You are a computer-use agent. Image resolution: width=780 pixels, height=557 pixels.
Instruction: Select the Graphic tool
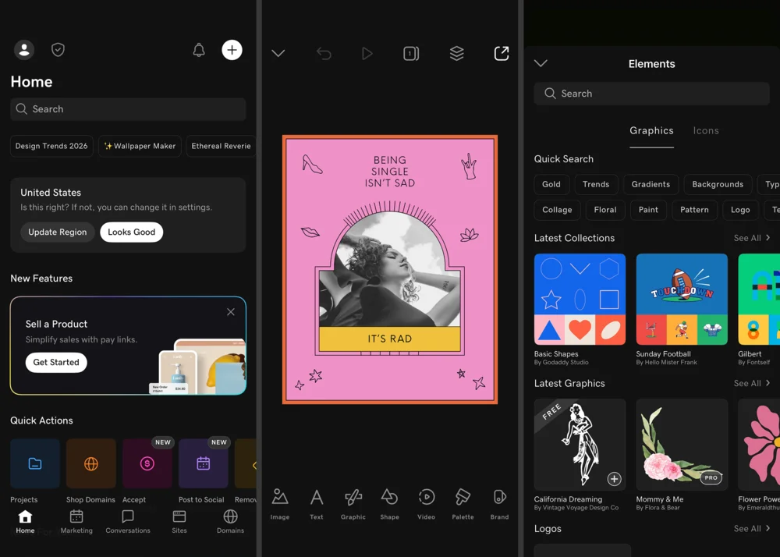pyautogui.click(x=353, y=504)
